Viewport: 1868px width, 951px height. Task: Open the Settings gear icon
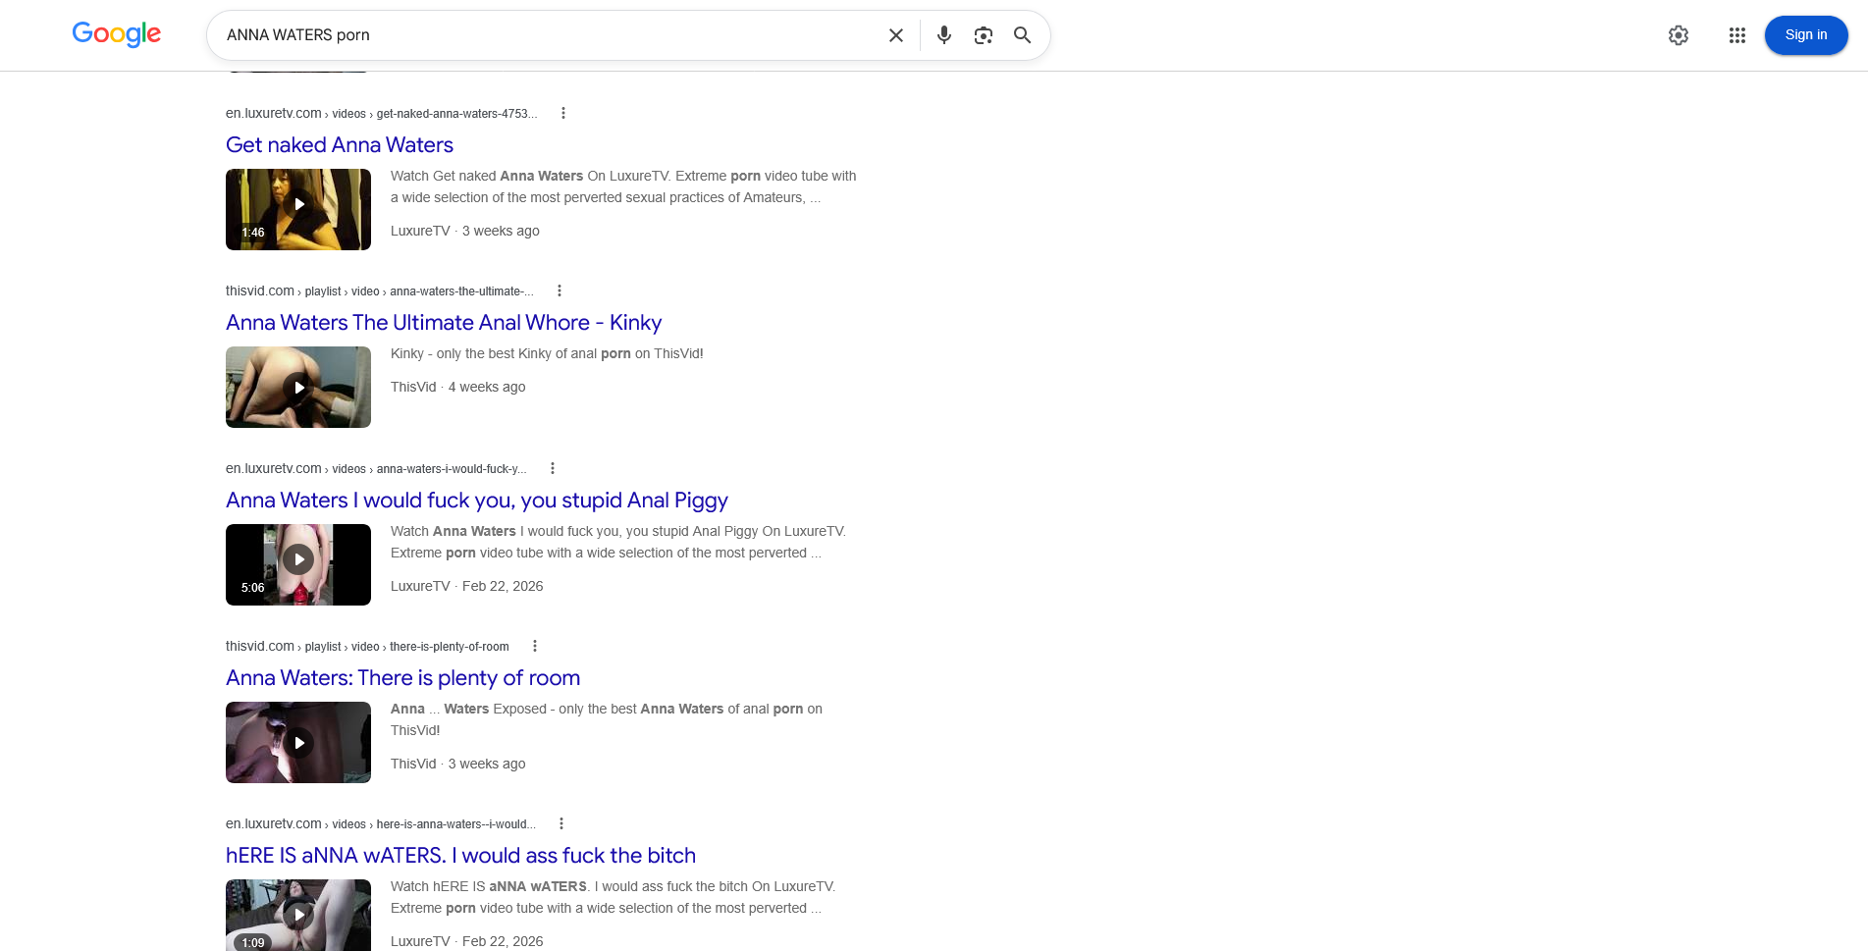[x=1679, y=35]
